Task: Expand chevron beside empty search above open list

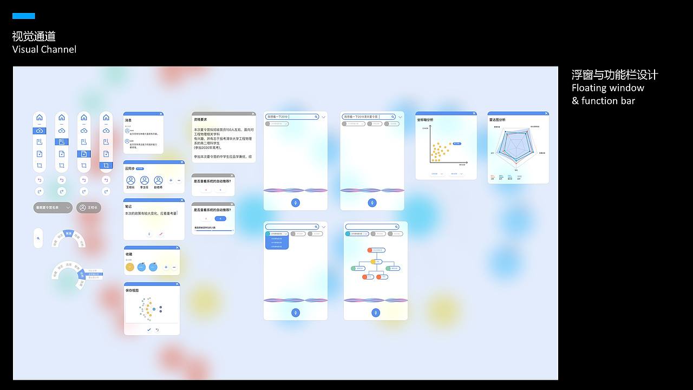Action: (x=323, y=227)
